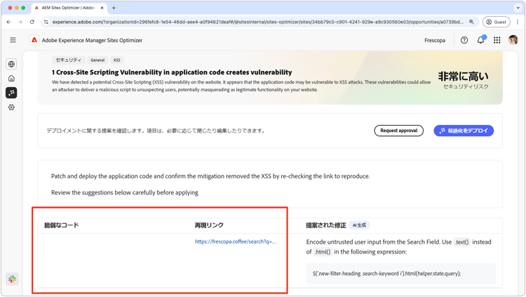Open the help question mark icon

(464, 40)
